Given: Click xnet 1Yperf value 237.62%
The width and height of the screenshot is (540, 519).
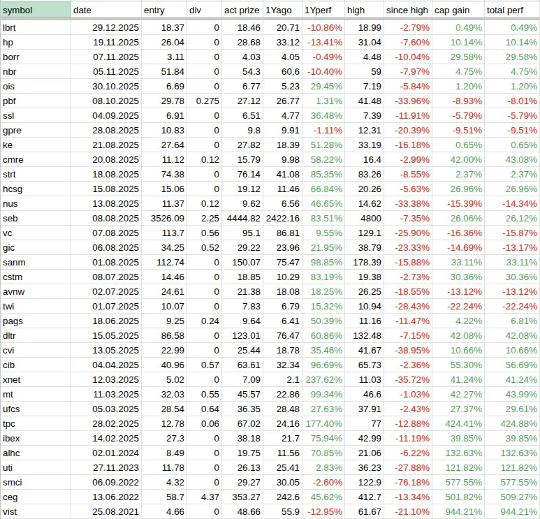Looking at the screenshot, I should [323, 379].
